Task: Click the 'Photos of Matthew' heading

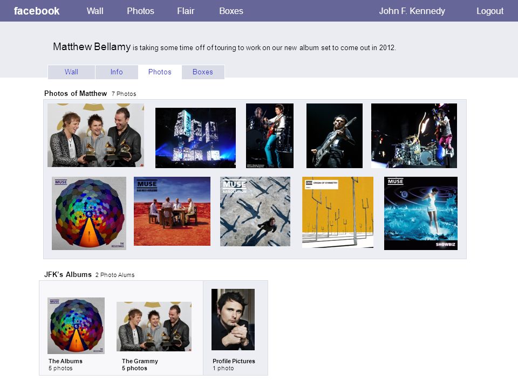Action: pyautogui.click(x=76, y=93)
